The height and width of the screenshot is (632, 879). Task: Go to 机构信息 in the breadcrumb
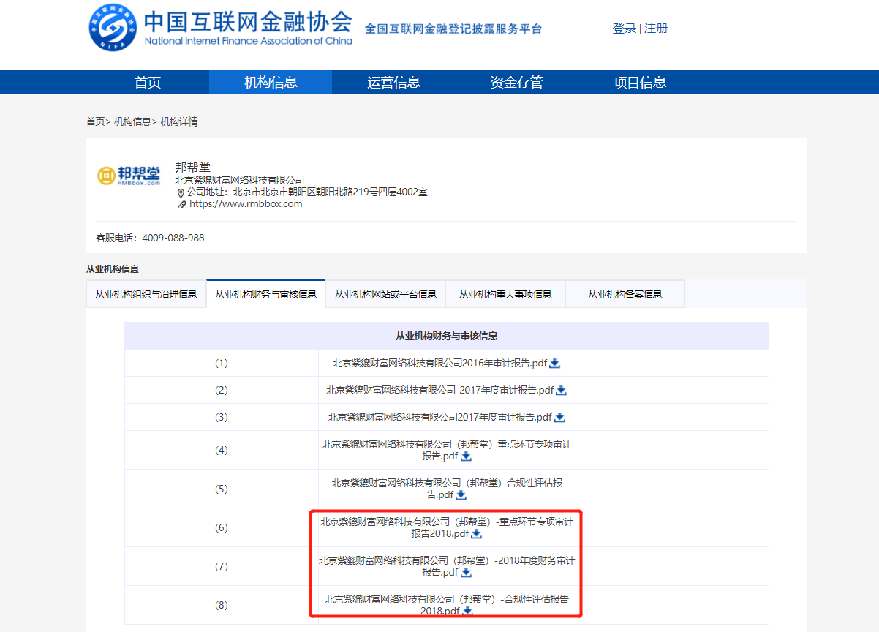[x=132, y=121]
